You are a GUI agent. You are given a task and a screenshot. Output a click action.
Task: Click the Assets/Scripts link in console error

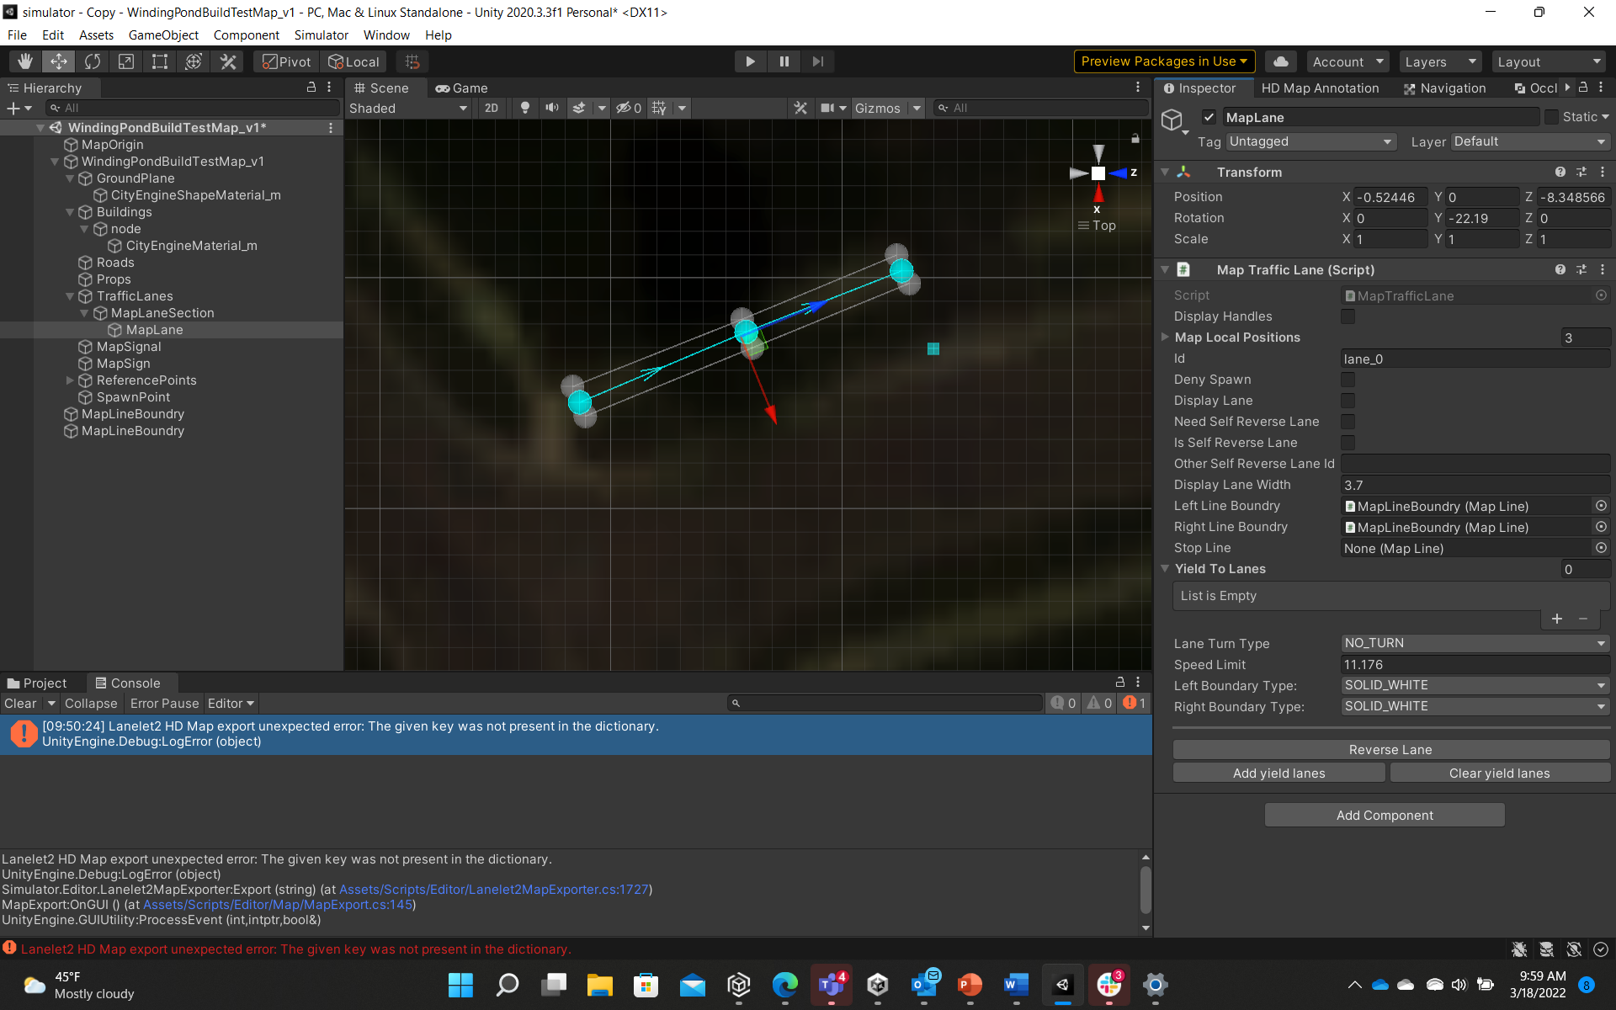click(x=495, y=890)
